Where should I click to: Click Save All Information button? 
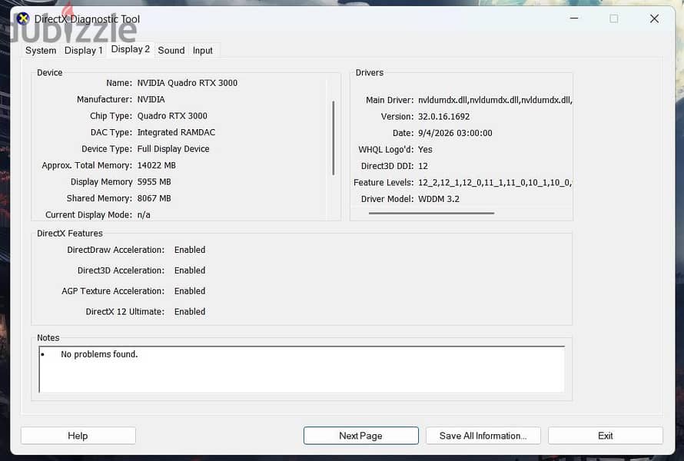(483, 436)
